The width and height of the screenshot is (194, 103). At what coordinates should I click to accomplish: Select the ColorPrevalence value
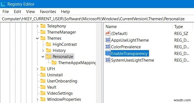(126, 47)
